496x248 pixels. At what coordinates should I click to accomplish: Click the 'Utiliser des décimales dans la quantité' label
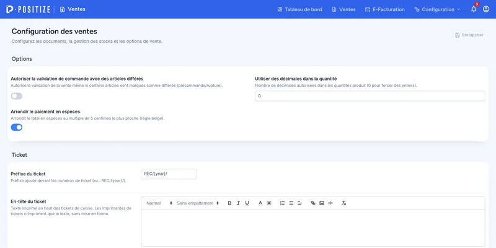tap(296, 79)
